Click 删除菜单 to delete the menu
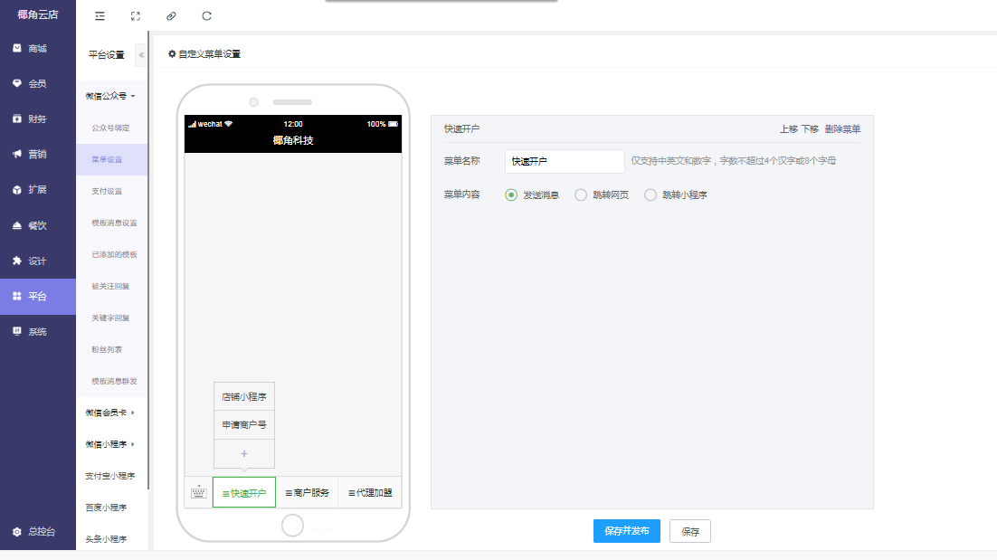Viewport: 997px width, 560px height. (x=842, y=129)
